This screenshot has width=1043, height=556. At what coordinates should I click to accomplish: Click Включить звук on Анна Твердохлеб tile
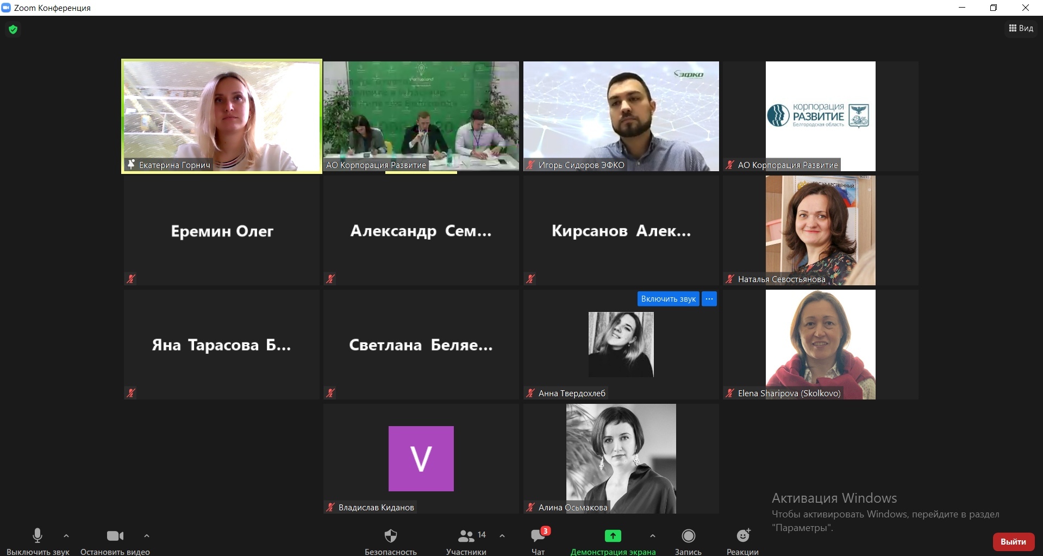tap(669, 299)
